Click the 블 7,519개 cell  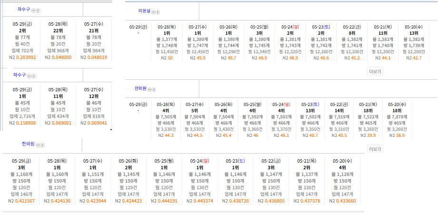(x=339, y=116)
